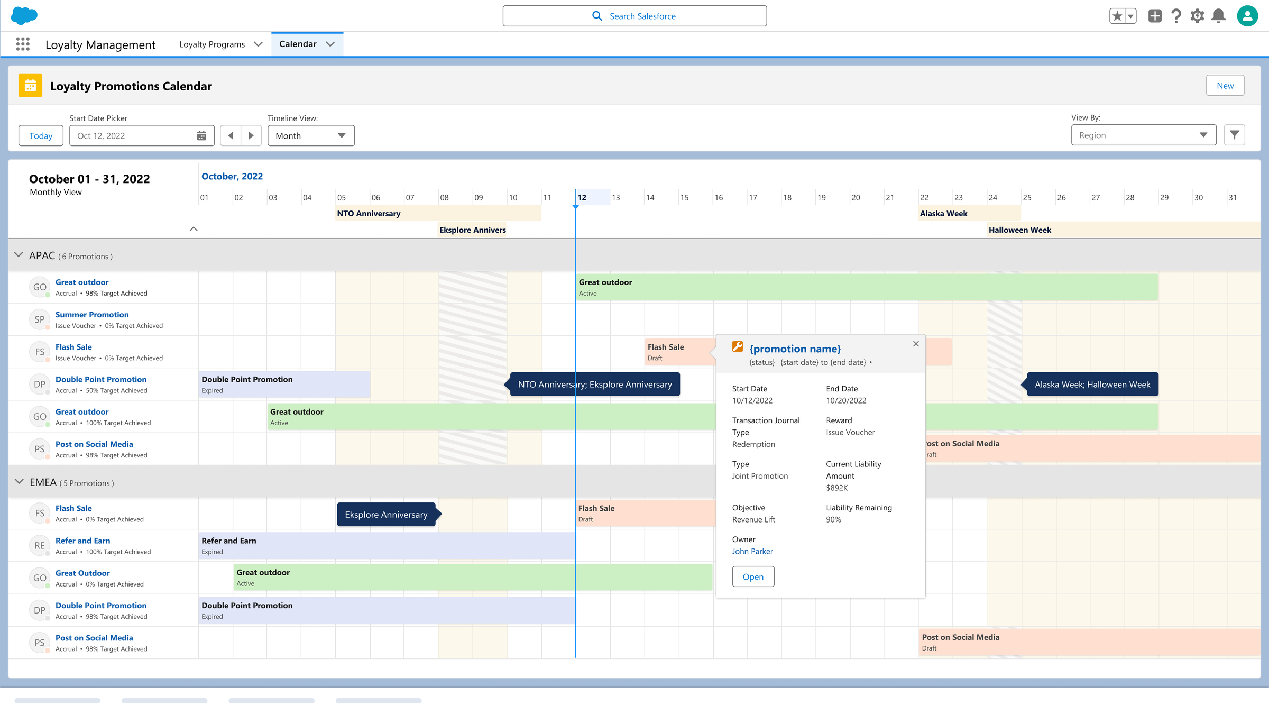Open the Loyalty Programs tab
The width and height of the screenshot is (1269, 714).
point(212,44)
